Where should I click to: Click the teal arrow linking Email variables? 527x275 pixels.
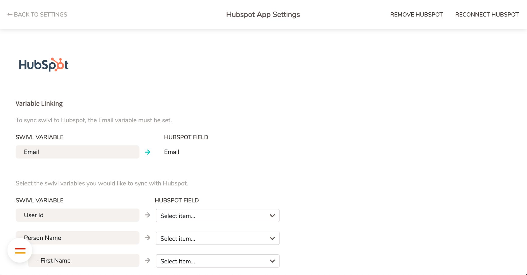click(x=148, y=152)
